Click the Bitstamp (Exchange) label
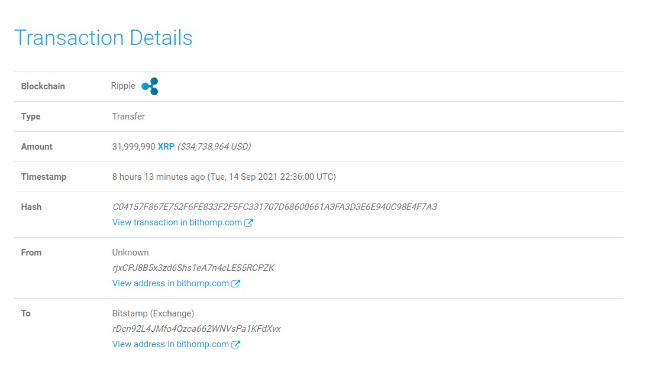This screenshot has width=646, height=372. tap(153, 313)
